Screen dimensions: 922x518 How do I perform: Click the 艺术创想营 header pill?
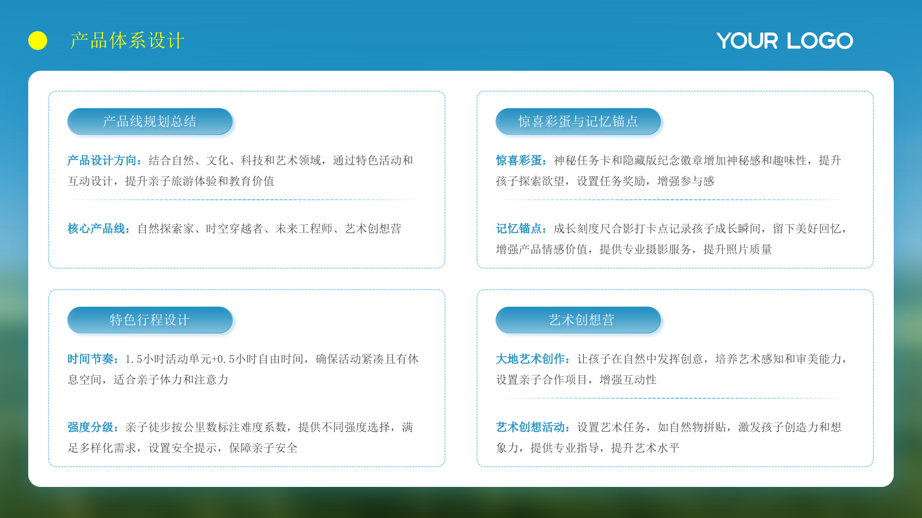(578, 320)
